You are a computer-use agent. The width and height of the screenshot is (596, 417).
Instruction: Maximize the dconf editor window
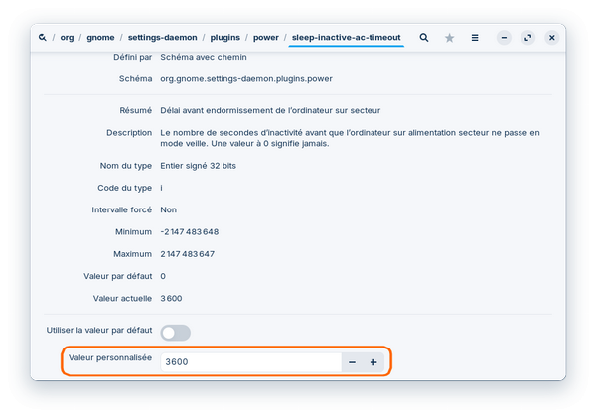coord(527,38)
